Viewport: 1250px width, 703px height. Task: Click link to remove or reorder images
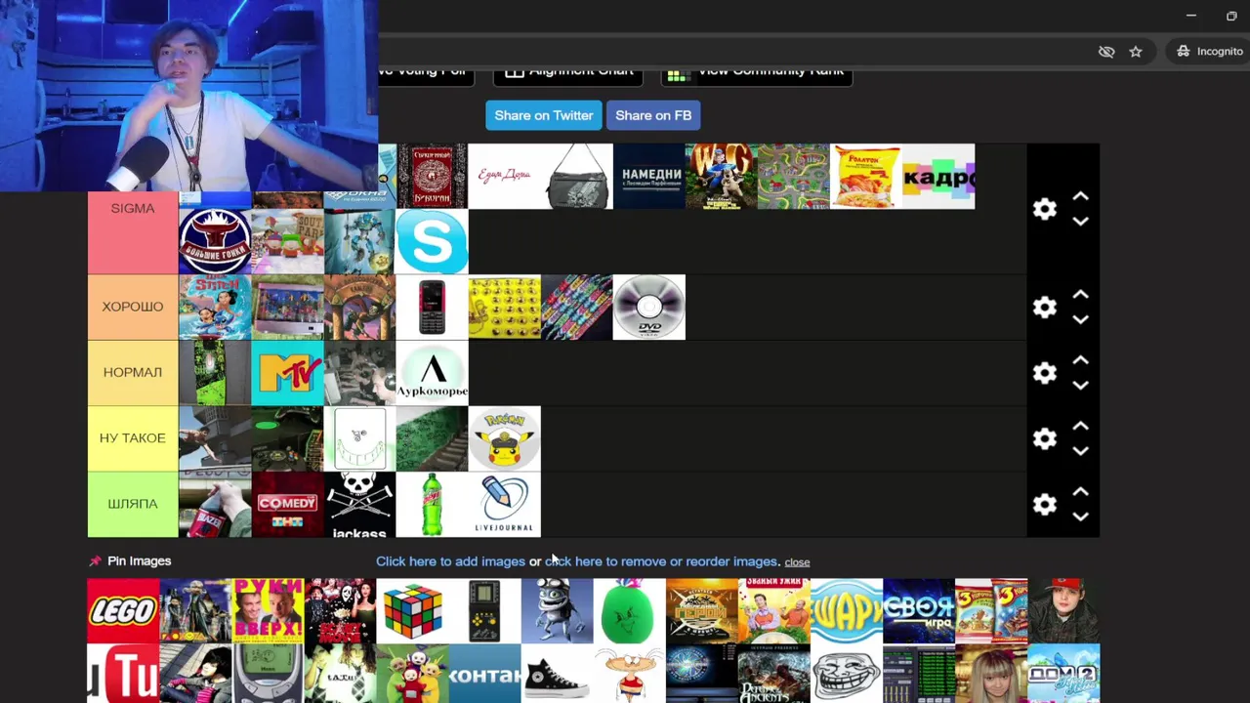(x=662, y=561)
